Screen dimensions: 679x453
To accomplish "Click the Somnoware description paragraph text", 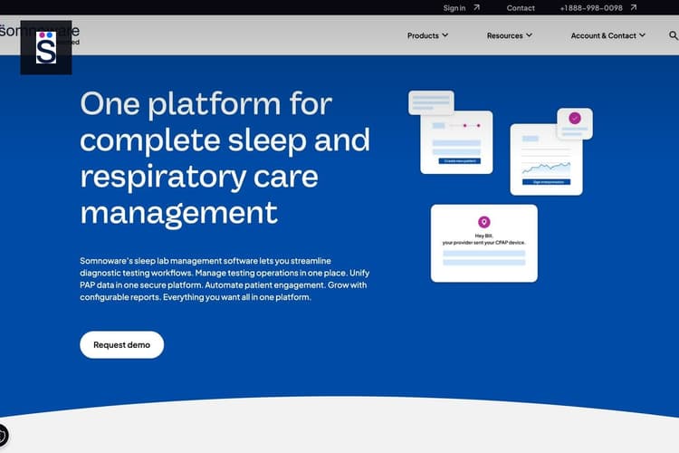I will pyautogui.click(x=225, y=279).
